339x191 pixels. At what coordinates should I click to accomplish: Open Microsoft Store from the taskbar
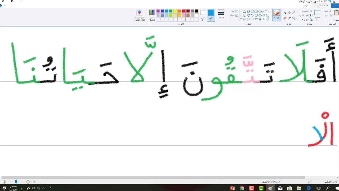point(290,188)
